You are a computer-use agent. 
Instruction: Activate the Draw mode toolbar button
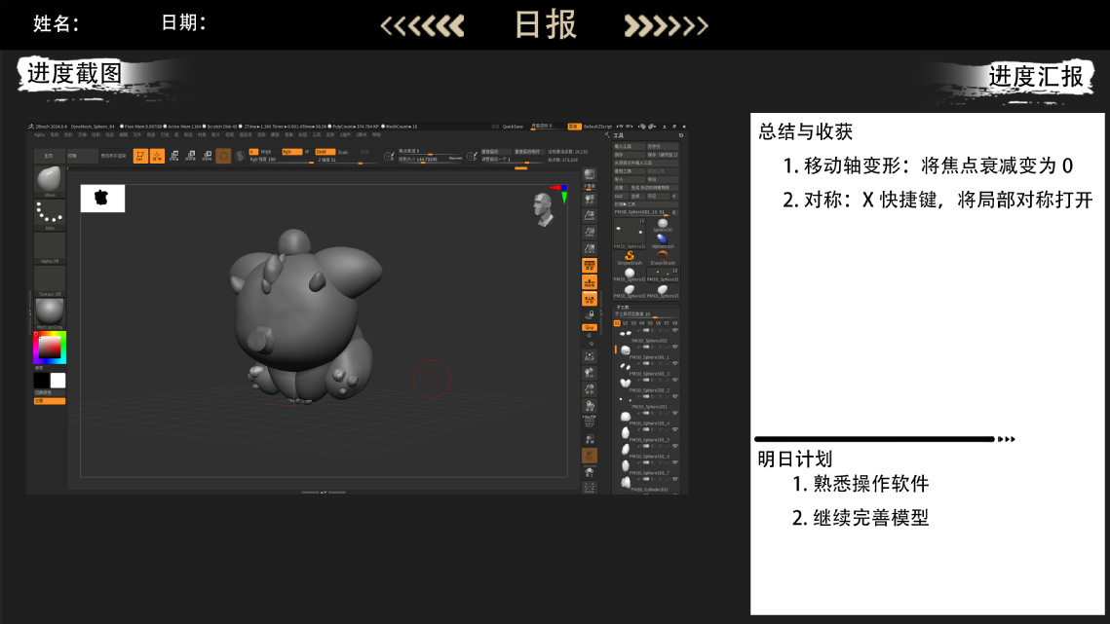pyautogui.click(x=157, y=155)
